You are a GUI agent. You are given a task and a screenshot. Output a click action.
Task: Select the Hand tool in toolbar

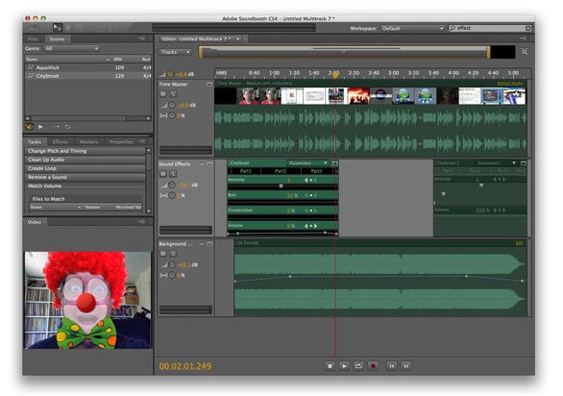(x=68, y=27)
